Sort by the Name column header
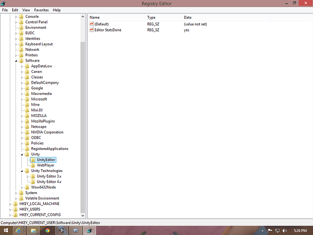Viewport: 313px width, 235px height. click(117, 17)
